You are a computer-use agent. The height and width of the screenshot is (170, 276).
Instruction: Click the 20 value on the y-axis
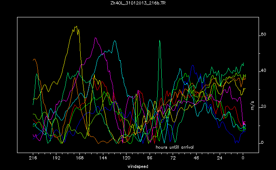pos(263,107)
